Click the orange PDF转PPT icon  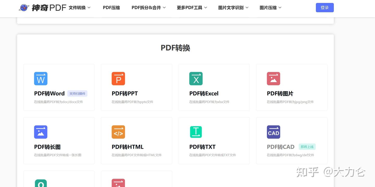click(118, 79)
